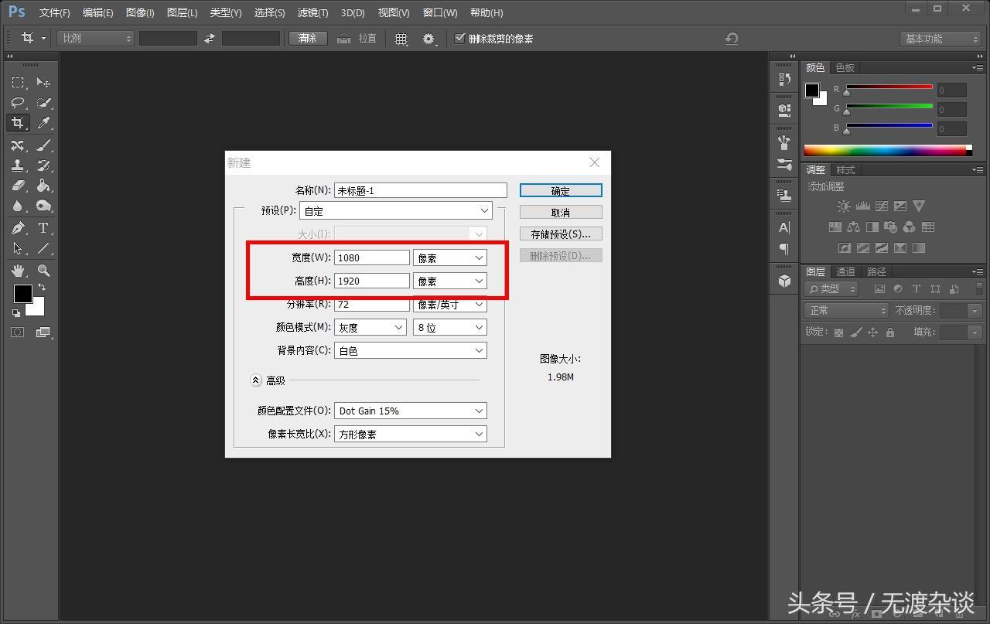
Task: Click the Width input field
Action: click(371, 257)
